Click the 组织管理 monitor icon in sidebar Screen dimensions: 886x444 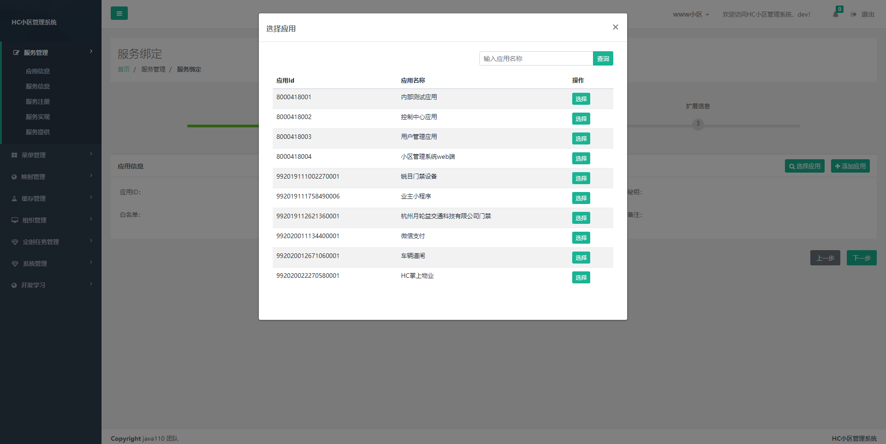(x=15, y=220)
